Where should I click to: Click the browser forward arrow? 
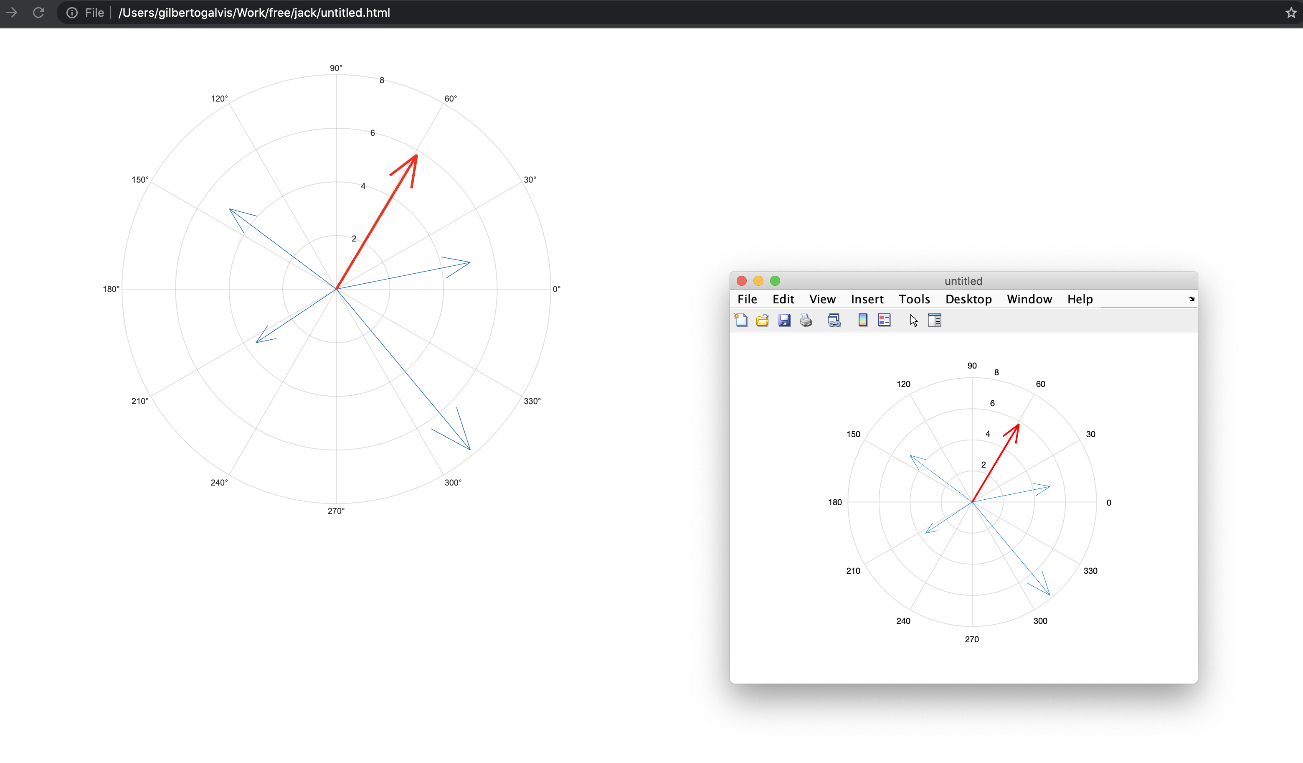(x=11, y=13)
